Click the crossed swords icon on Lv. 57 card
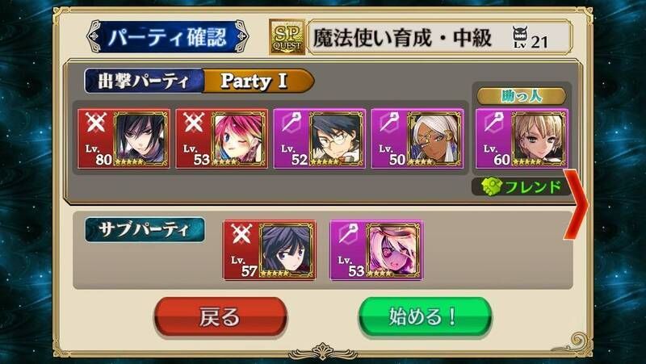The height and width of the screenshot is (364, 646). [241, 234]
